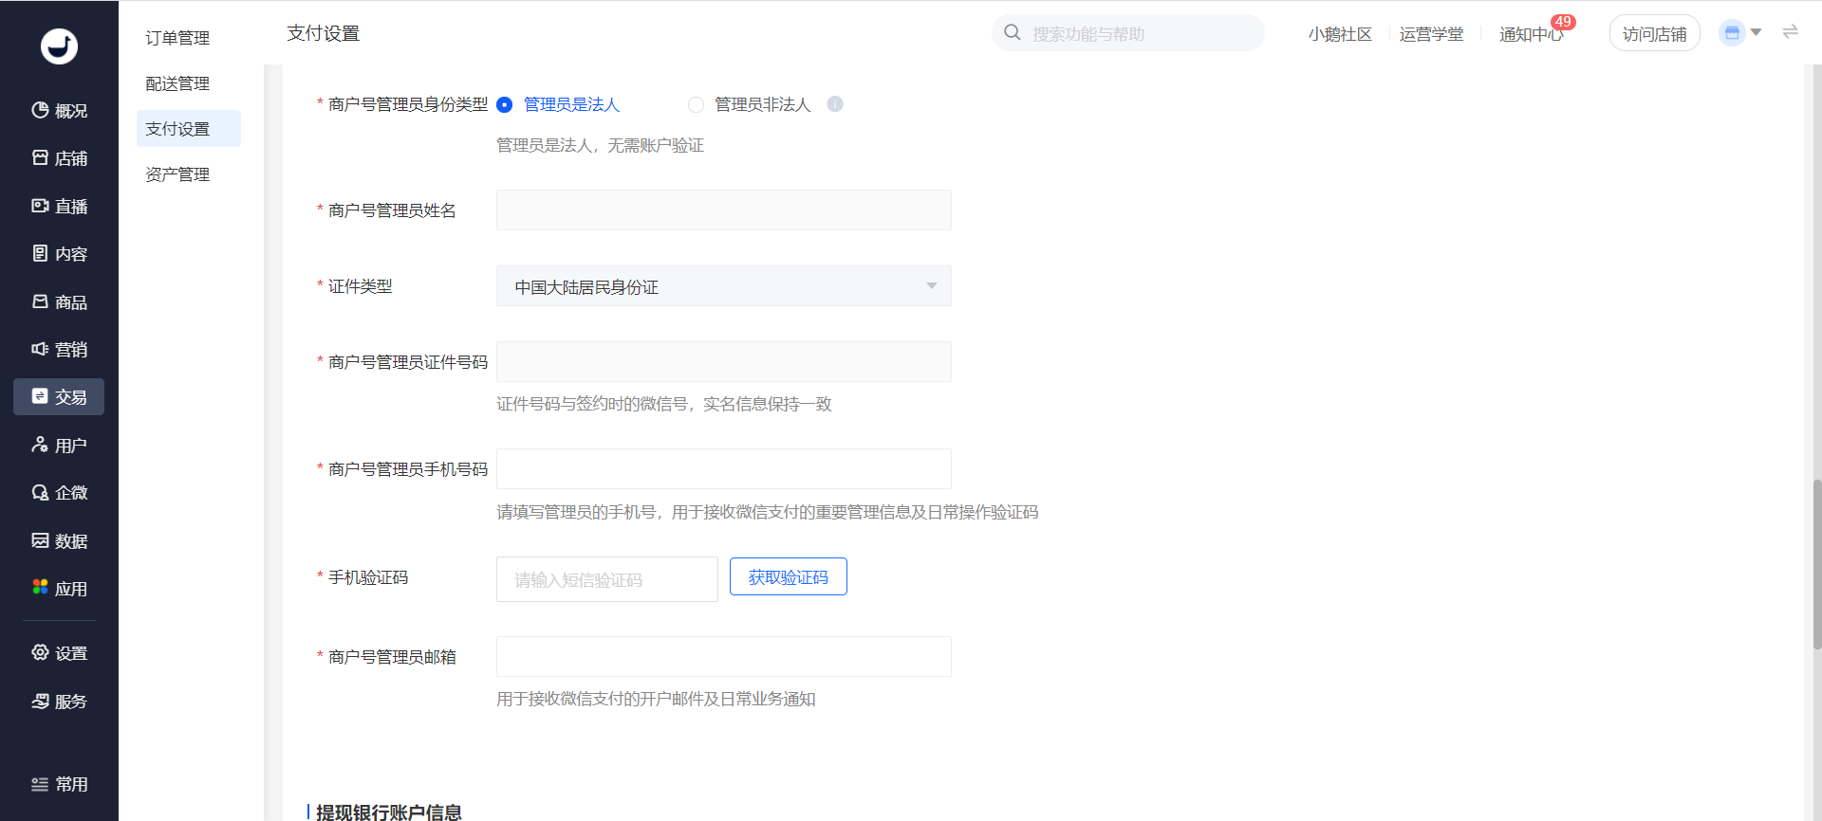Select the 管理员是法人 radio option
The image size is (1822, 821).
point(505,104)
